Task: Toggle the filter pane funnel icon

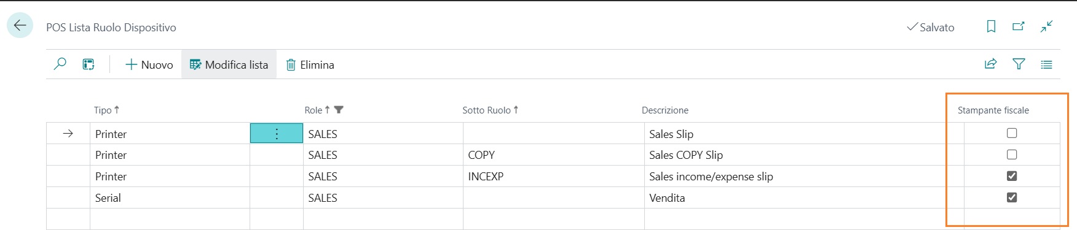Action: pyautogui.click(x=1019, y=64)
